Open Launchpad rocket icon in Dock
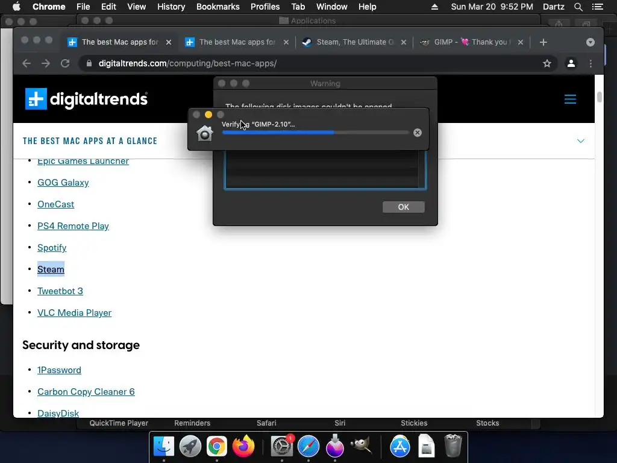 pos(190,446)
